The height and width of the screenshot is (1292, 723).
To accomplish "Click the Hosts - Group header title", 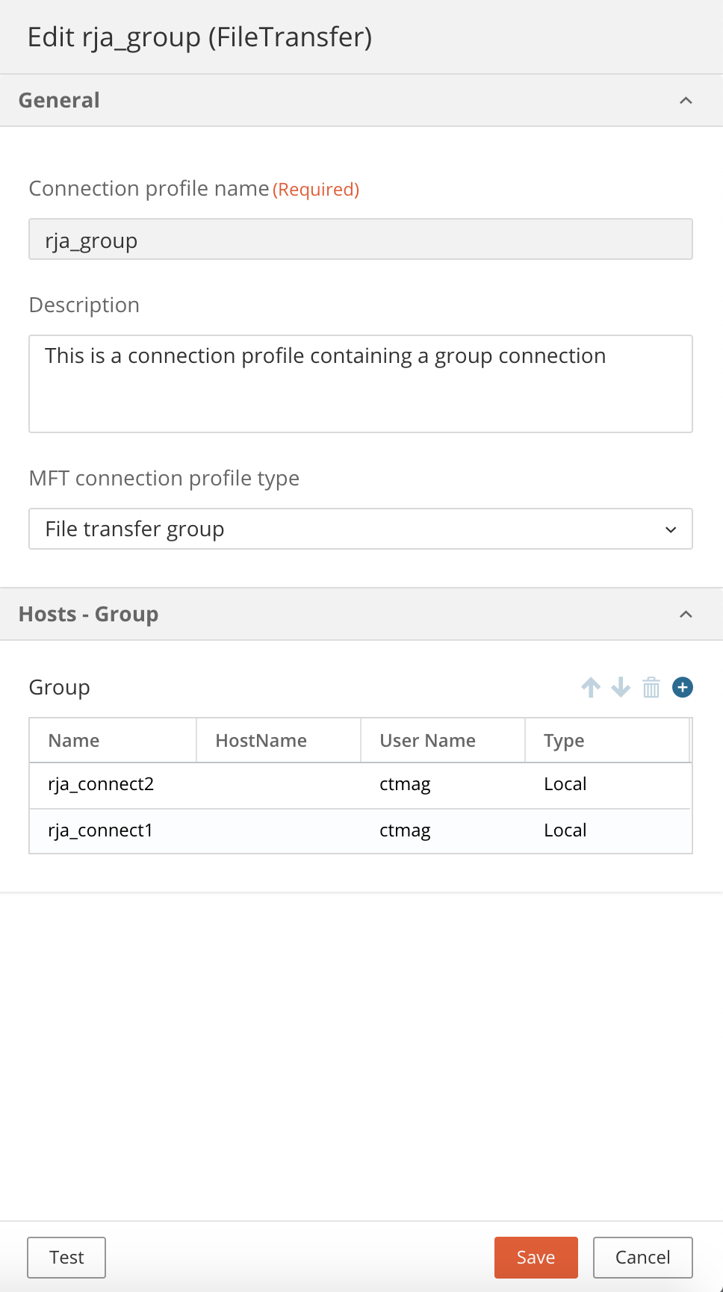I will pos(88,614).
